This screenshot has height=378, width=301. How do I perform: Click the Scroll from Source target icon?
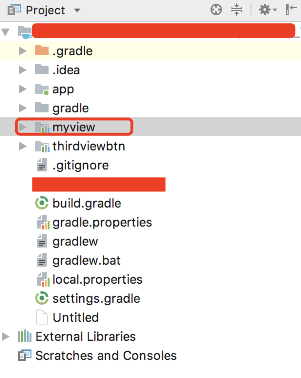(216, 10)
